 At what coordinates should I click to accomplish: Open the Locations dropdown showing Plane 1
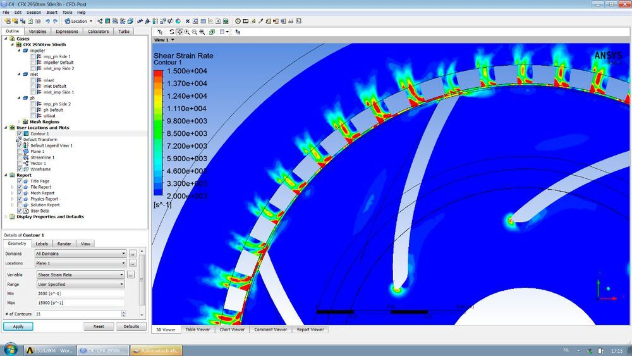81,263
